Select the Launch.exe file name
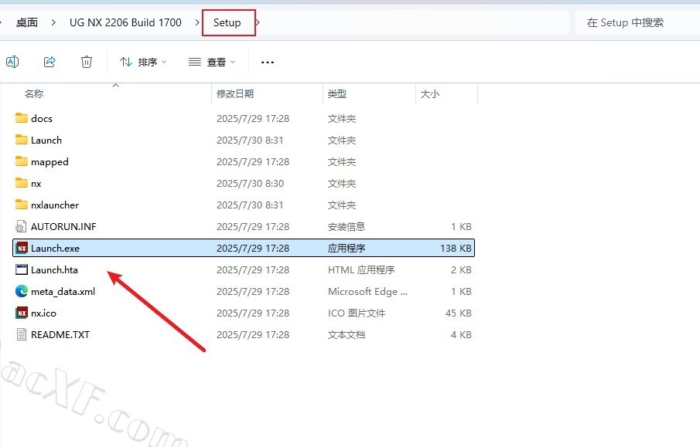700x447 pixels. 56,249
